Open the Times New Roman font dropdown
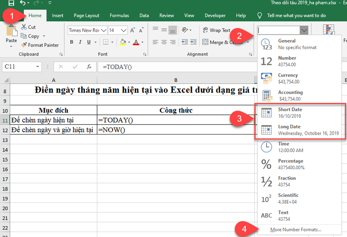347x237 pixels. tap(104, 30)
